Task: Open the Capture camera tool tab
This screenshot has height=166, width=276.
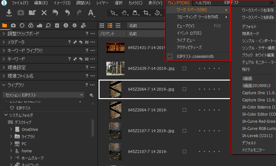Action: [x=13, y=25]
